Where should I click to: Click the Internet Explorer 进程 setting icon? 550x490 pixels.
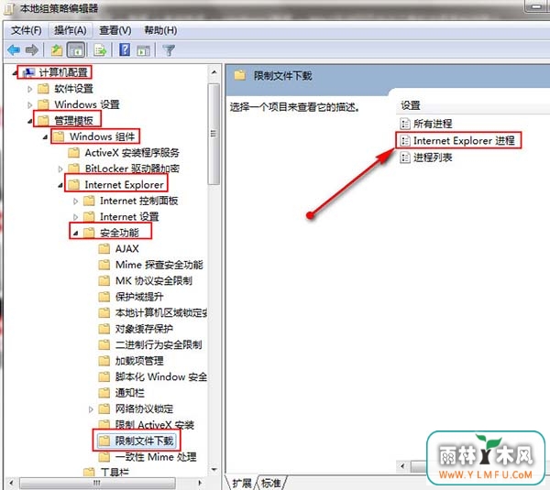coord(405,140)
